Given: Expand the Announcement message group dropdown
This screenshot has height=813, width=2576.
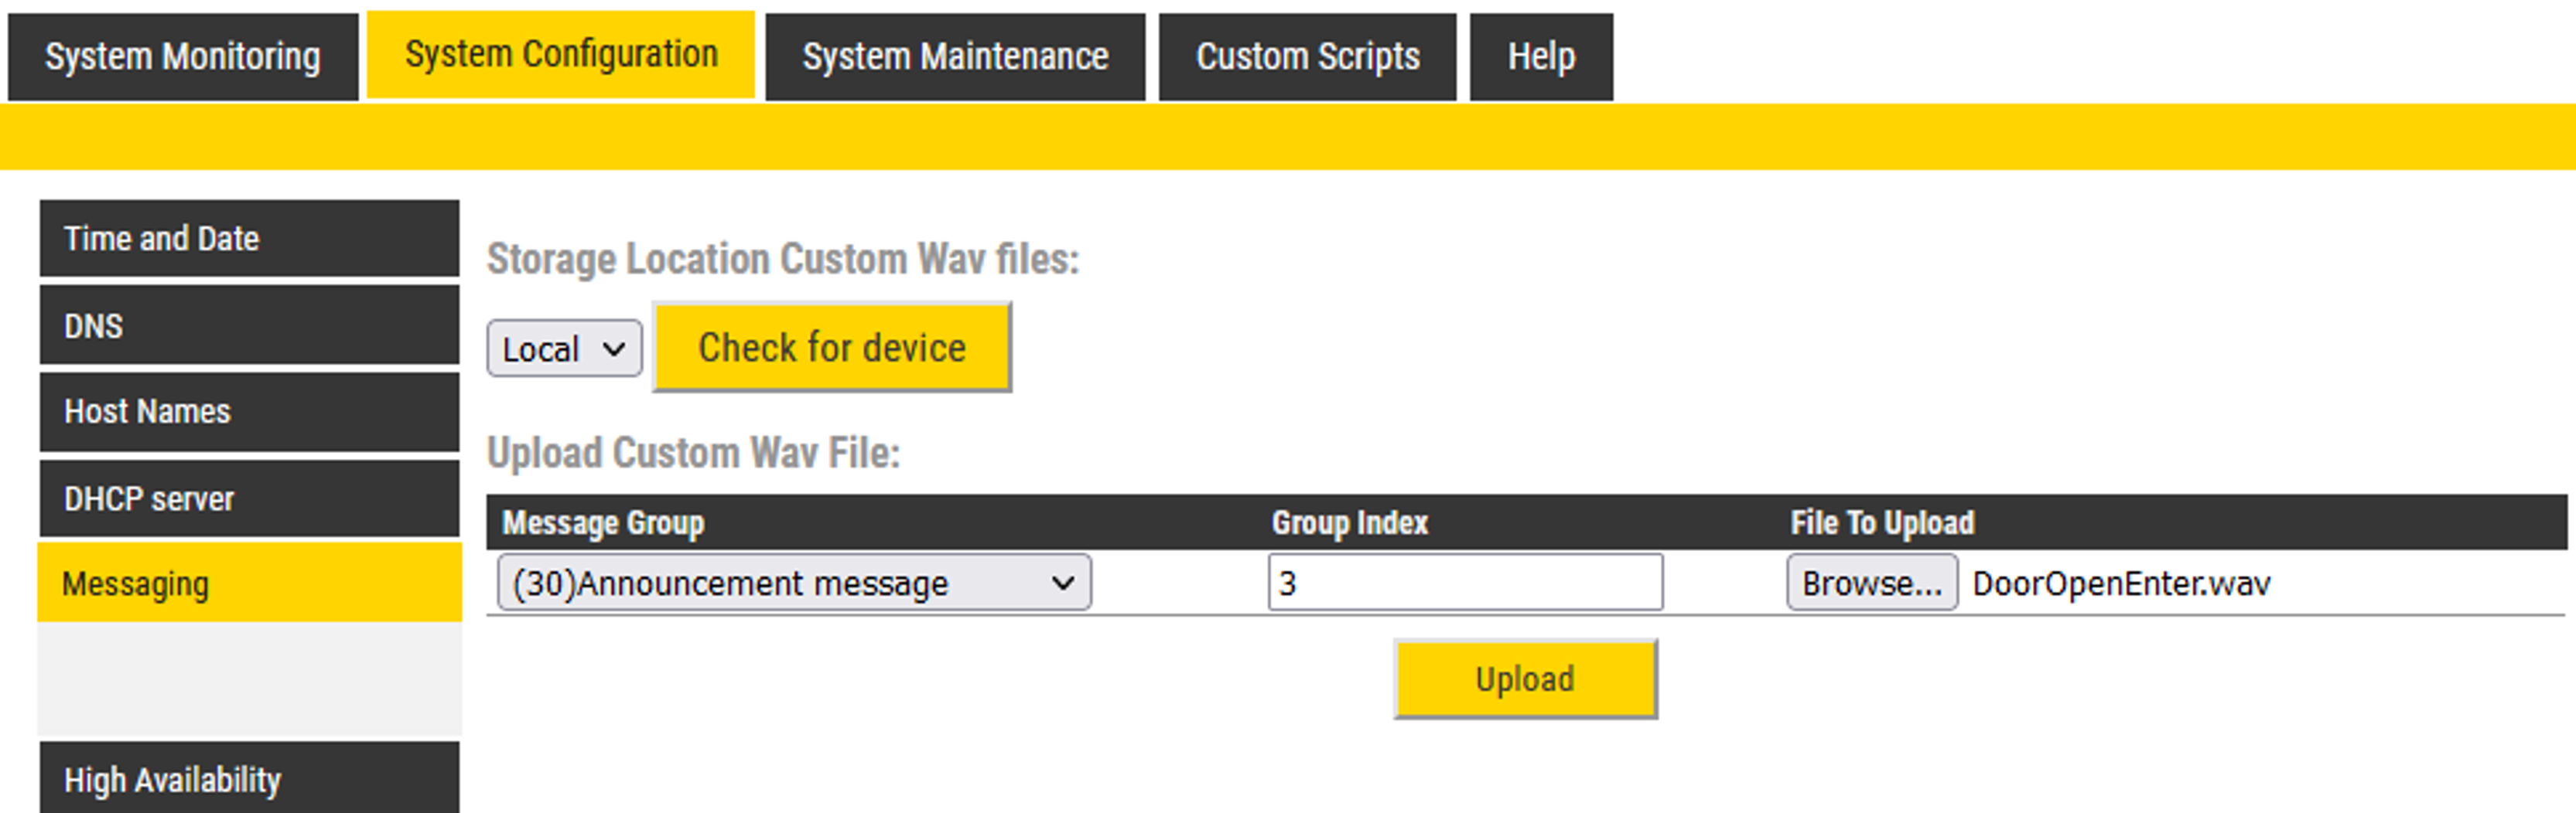Looking at the screenshot, I should point(793,582).
